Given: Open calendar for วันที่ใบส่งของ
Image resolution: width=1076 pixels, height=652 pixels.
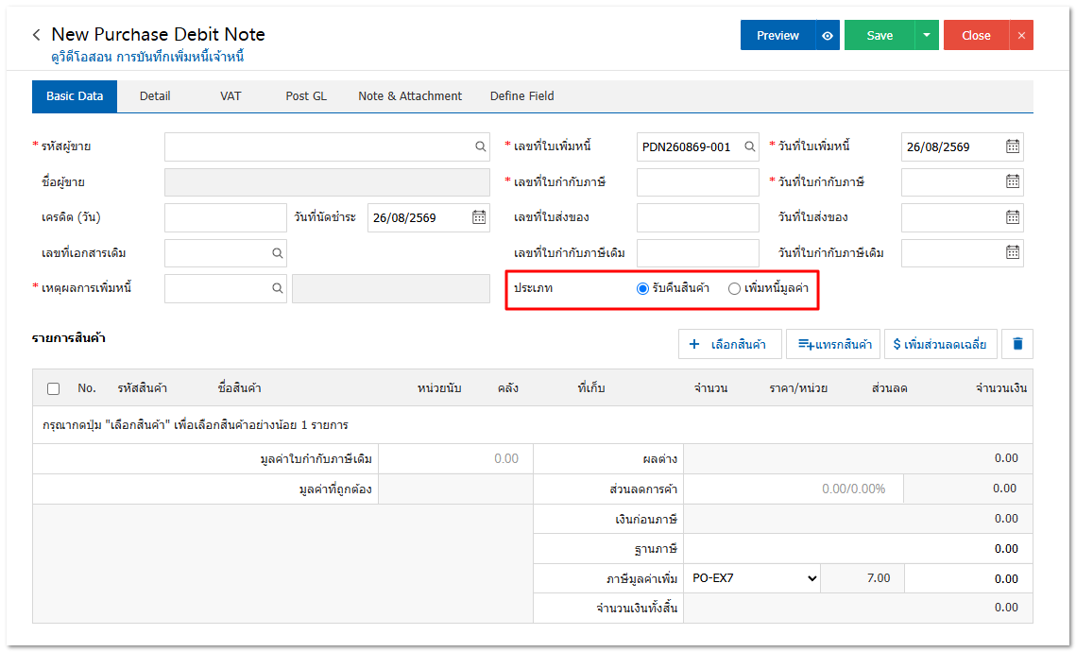Looking at the screenshot, I should tap(1012, 217).
